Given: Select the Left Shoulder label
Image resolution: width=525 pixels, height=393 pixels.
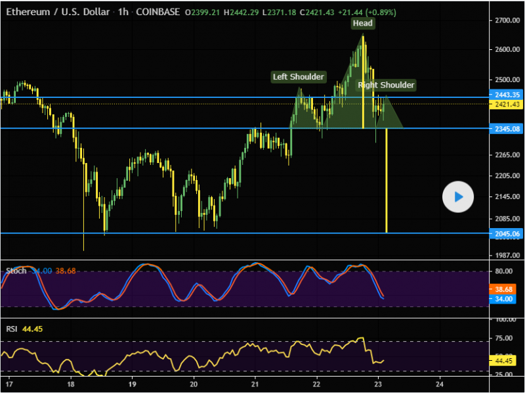Looking at the screenshot, I should click(299, 77).
